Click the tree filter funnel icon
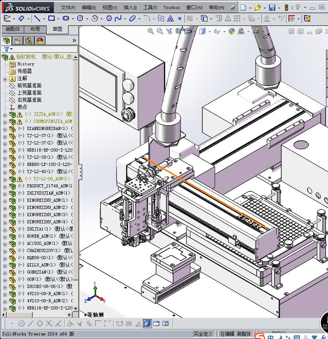This screenshot has height=339, width=328. tap(6, 49)
